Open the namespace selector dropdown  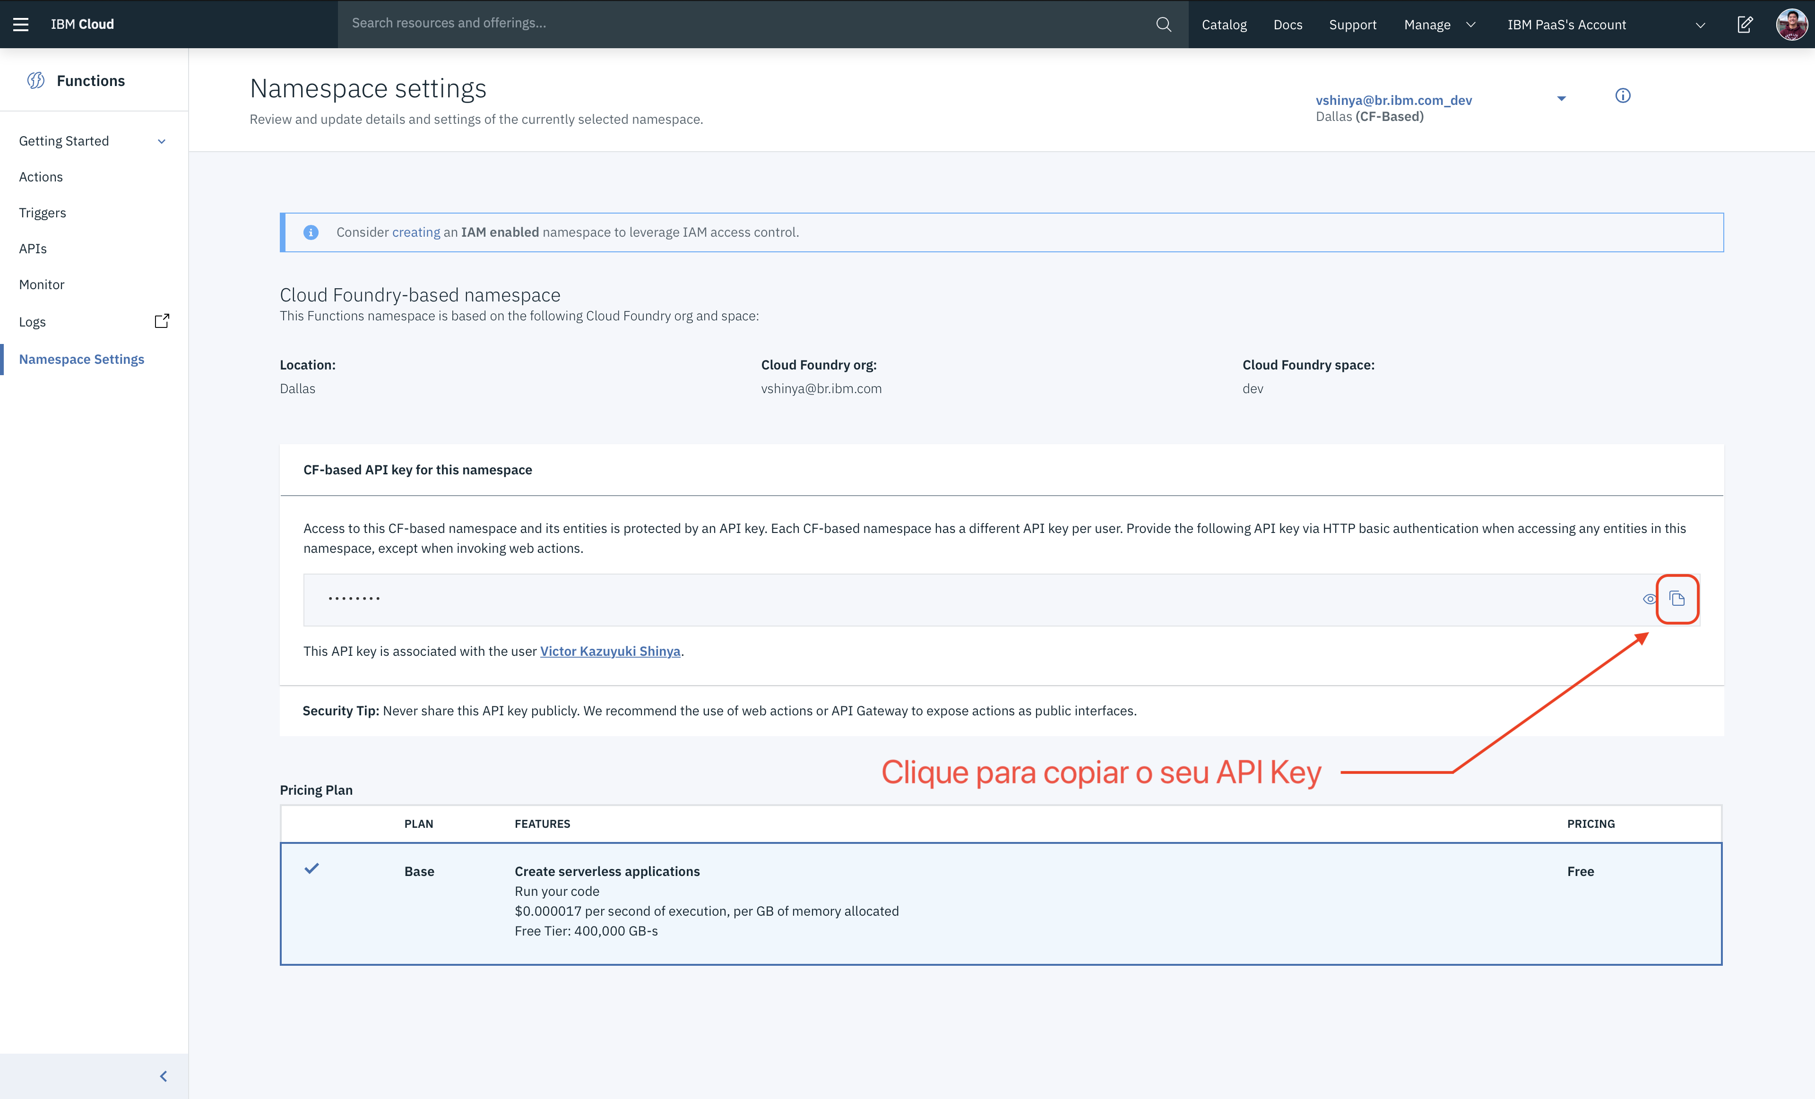[x=1561, y=99]
